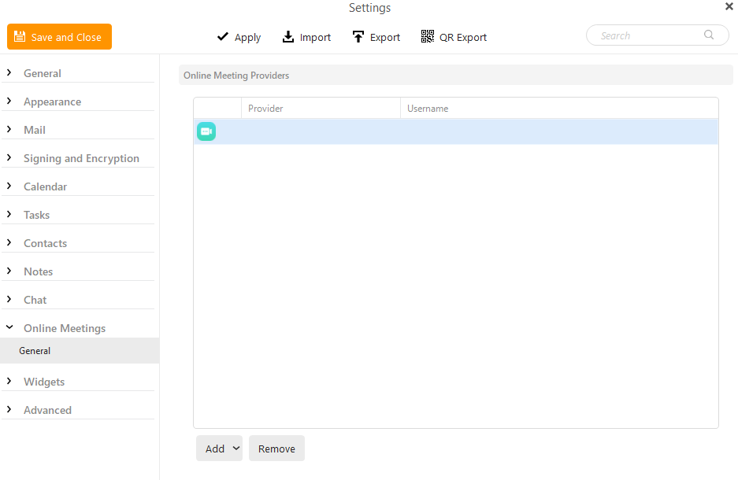The height and width of the screenshot is (480, 738).
Task: Click the QR Export code icon
Action: tap(428, 36)
